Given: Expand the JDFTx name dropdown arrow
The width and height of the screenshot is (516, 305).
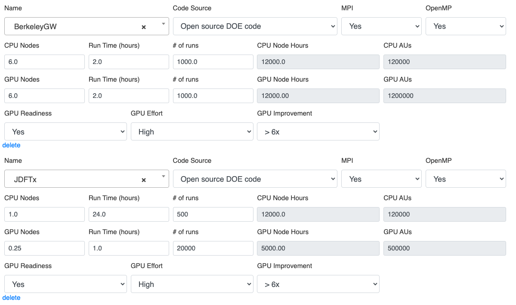Looking at the screenshot, I should pos(164,176).
